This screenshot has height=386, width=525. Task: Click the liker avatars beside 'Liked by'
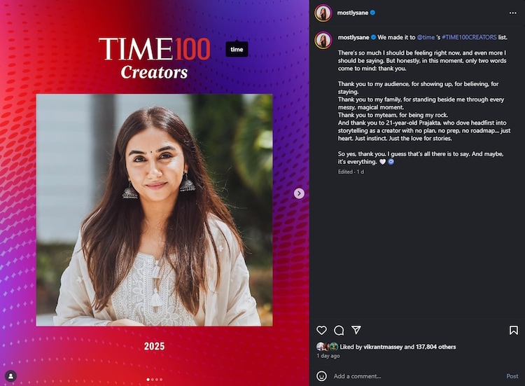tap(327, 347)
